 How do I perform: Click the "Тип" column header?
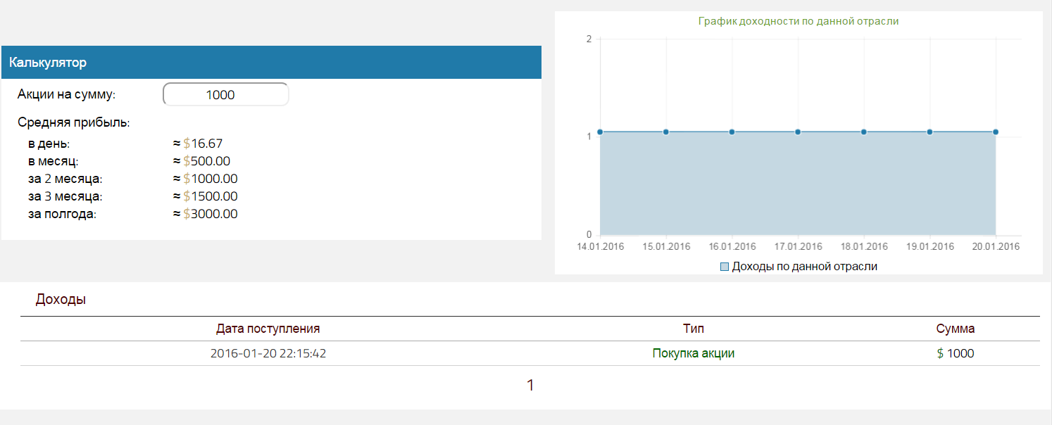coord(693,329)
